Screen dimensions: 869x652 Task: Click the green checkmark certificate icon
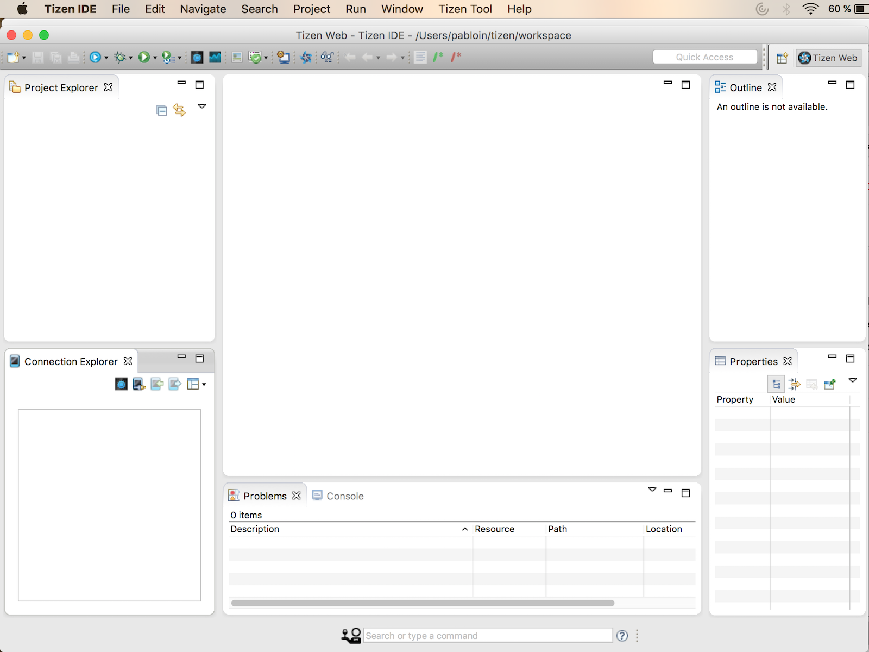coord(255,57)
